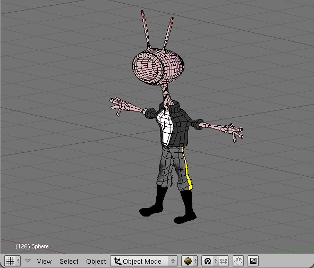Open the Select menu
The width and height of the screenshot is (314, 268).
pos(69,261)
